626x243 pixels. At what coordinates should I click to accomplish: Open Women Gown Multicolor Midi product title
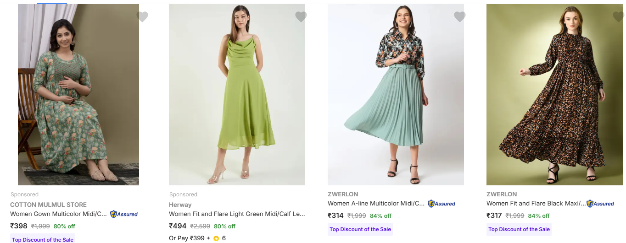(58, 214)
